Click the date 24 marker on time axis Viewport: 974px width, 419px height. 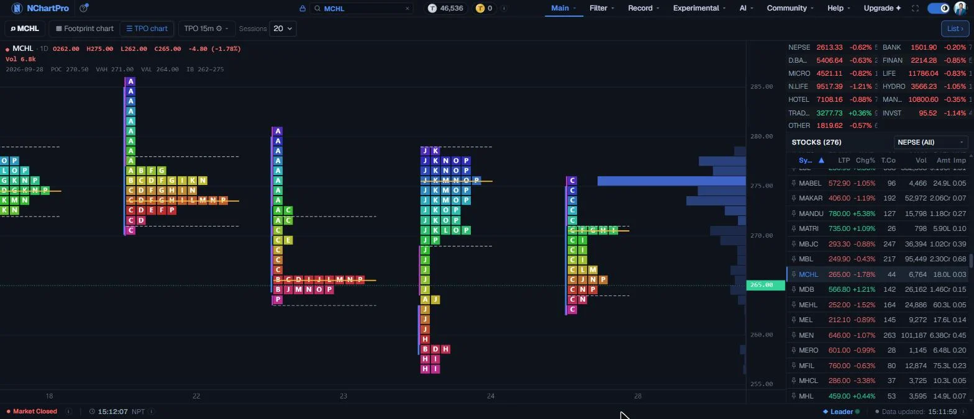tap(491, 396)
